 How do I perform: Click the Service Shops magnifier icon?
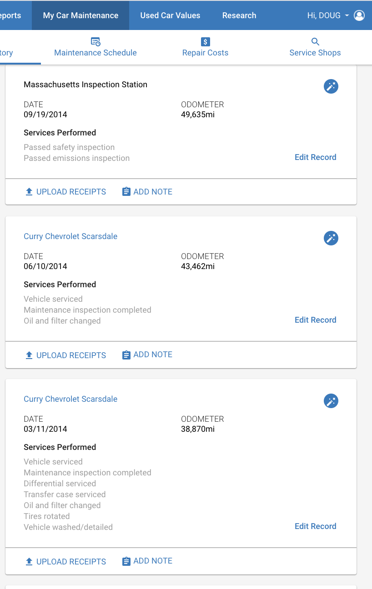[x=315, y=42]
